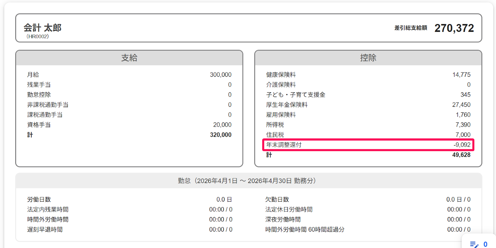Click the 法定休日労働時間 label
The height and width of the screenshot is (248, 496).
coord(289,209)
